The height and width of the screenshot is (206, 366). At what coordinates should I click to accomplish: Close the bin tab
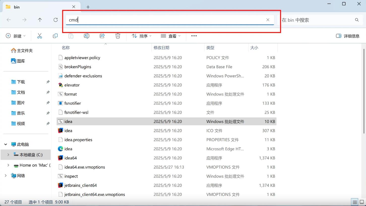coord(74,7)
